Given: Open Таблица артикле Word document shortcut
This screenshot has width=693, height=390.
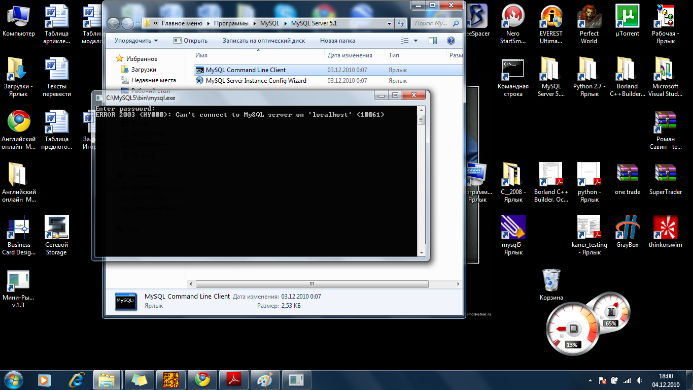Looking at the screenshot, I should click(x=57, y=24).
